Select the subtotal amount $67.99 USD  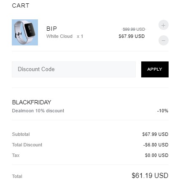tap(155, 134)
